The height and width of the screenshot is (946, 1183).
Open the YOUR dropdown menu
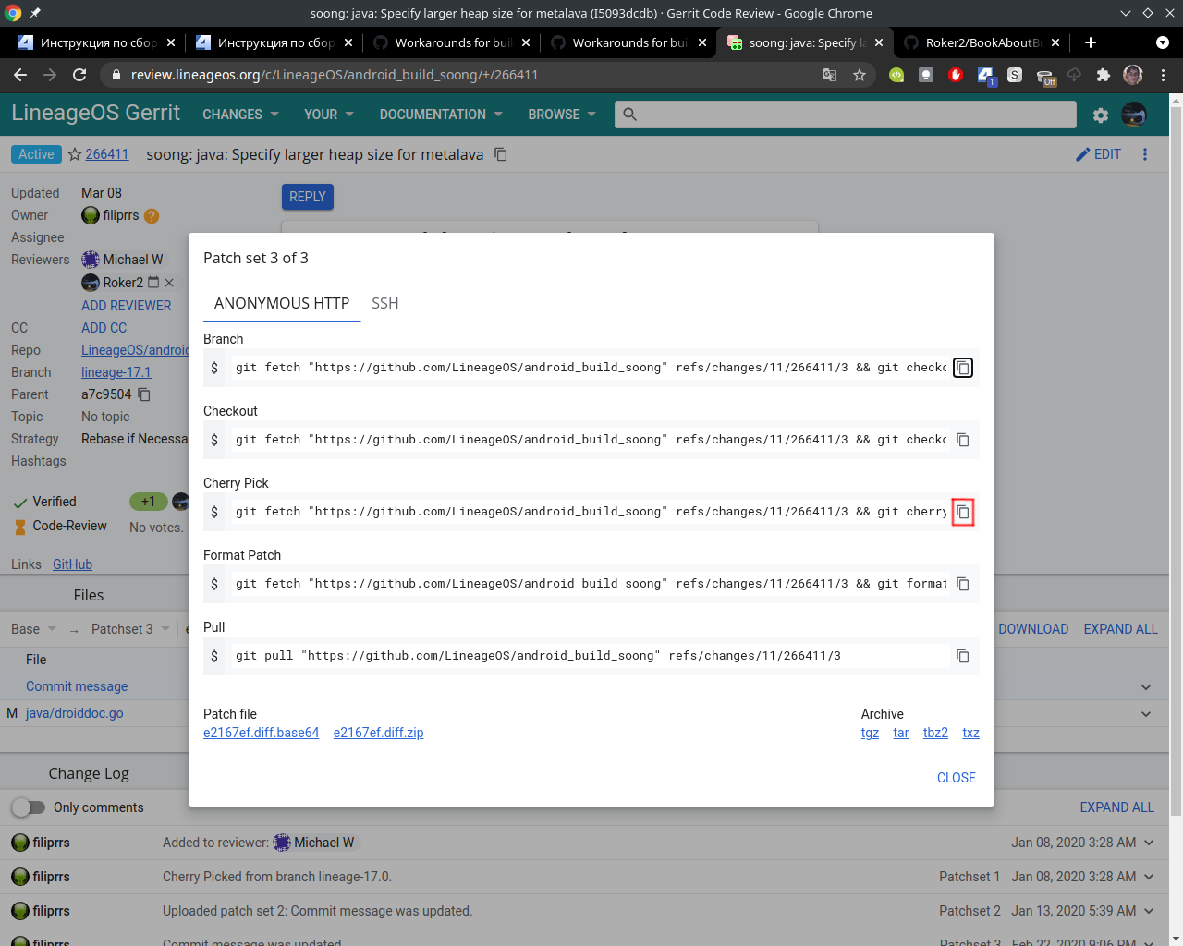(x=329, y=115)
